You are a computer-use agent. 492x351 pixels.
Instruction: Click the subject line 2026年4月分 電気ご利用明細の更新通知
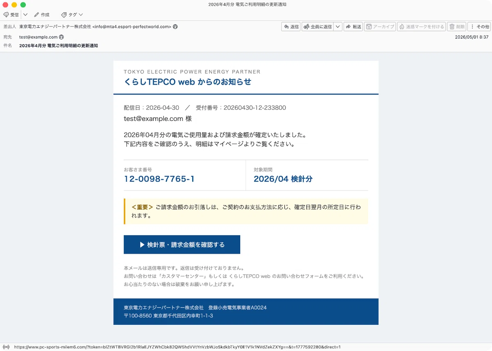coord(59,46)
